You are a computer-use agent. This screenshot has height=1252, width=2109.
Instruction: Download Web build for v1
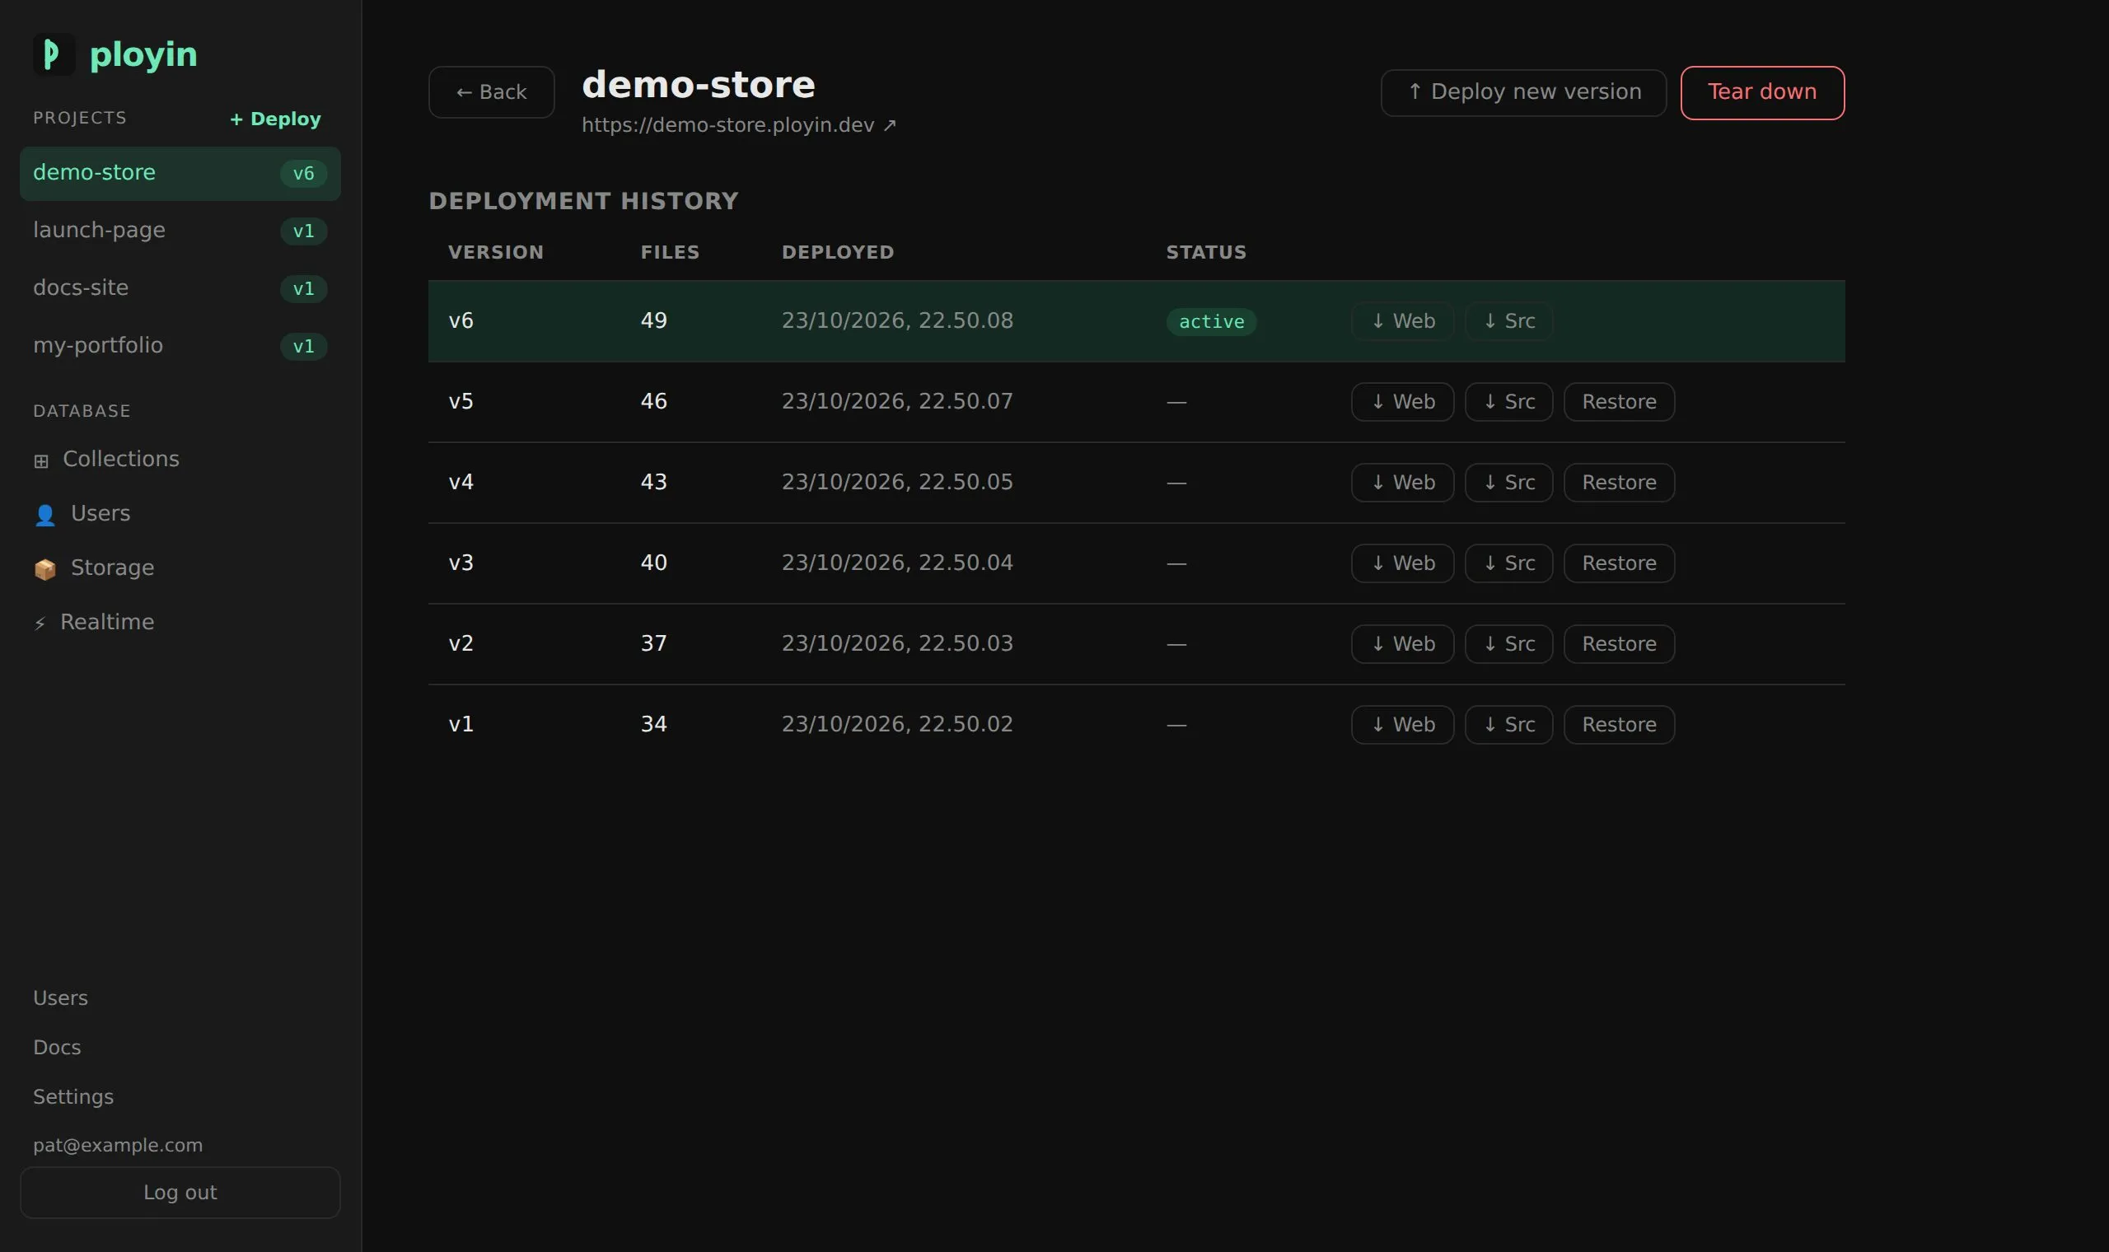pyautogui.click(x=1402, y=725)
